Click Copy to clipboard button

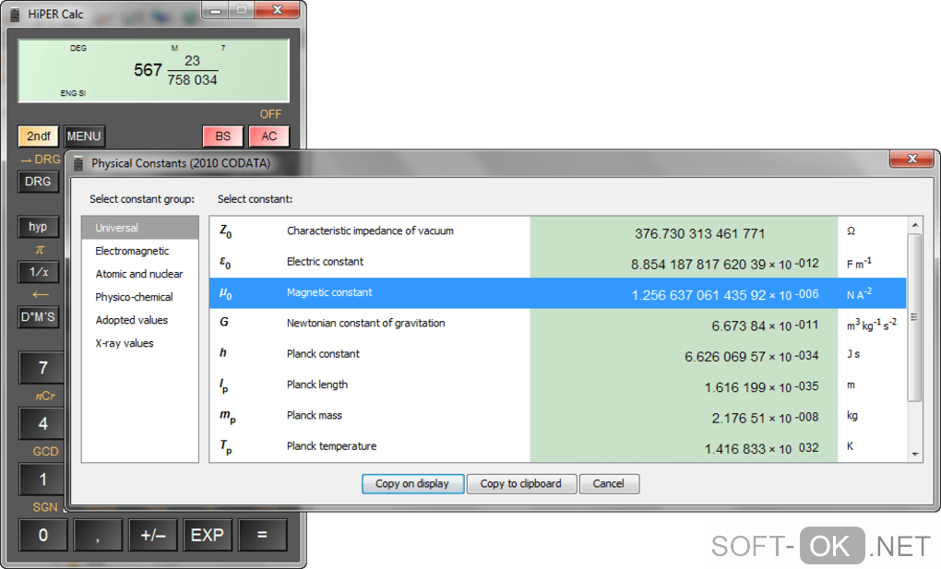tap(521, 484)
